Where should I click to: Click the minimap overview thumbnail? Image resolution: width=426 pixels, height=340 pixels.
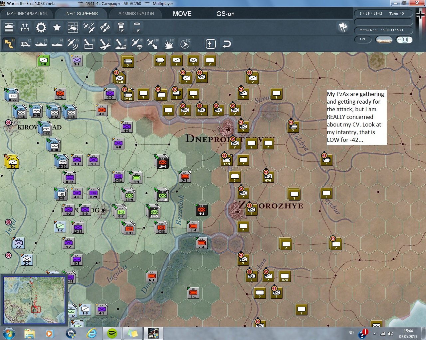pos(34,300)
